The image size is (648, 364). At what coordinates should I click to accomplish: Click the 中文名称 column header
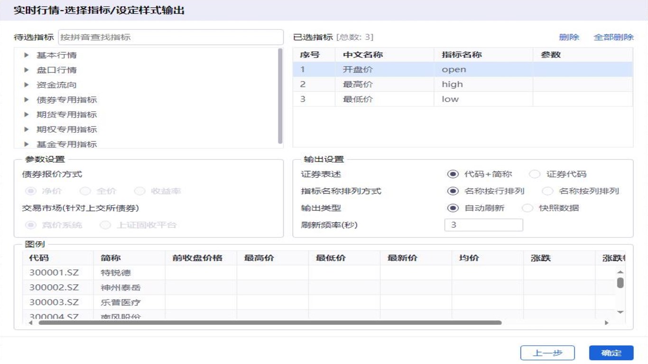[385, 55]
